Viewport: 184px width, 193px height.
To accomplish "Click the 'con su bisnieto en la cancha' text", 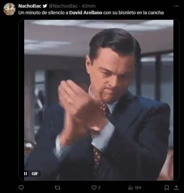I will [x=133, y=13].
